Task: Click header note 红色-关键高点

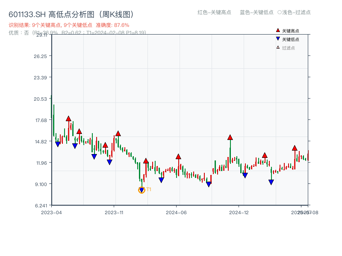Action: pos(214,12)
